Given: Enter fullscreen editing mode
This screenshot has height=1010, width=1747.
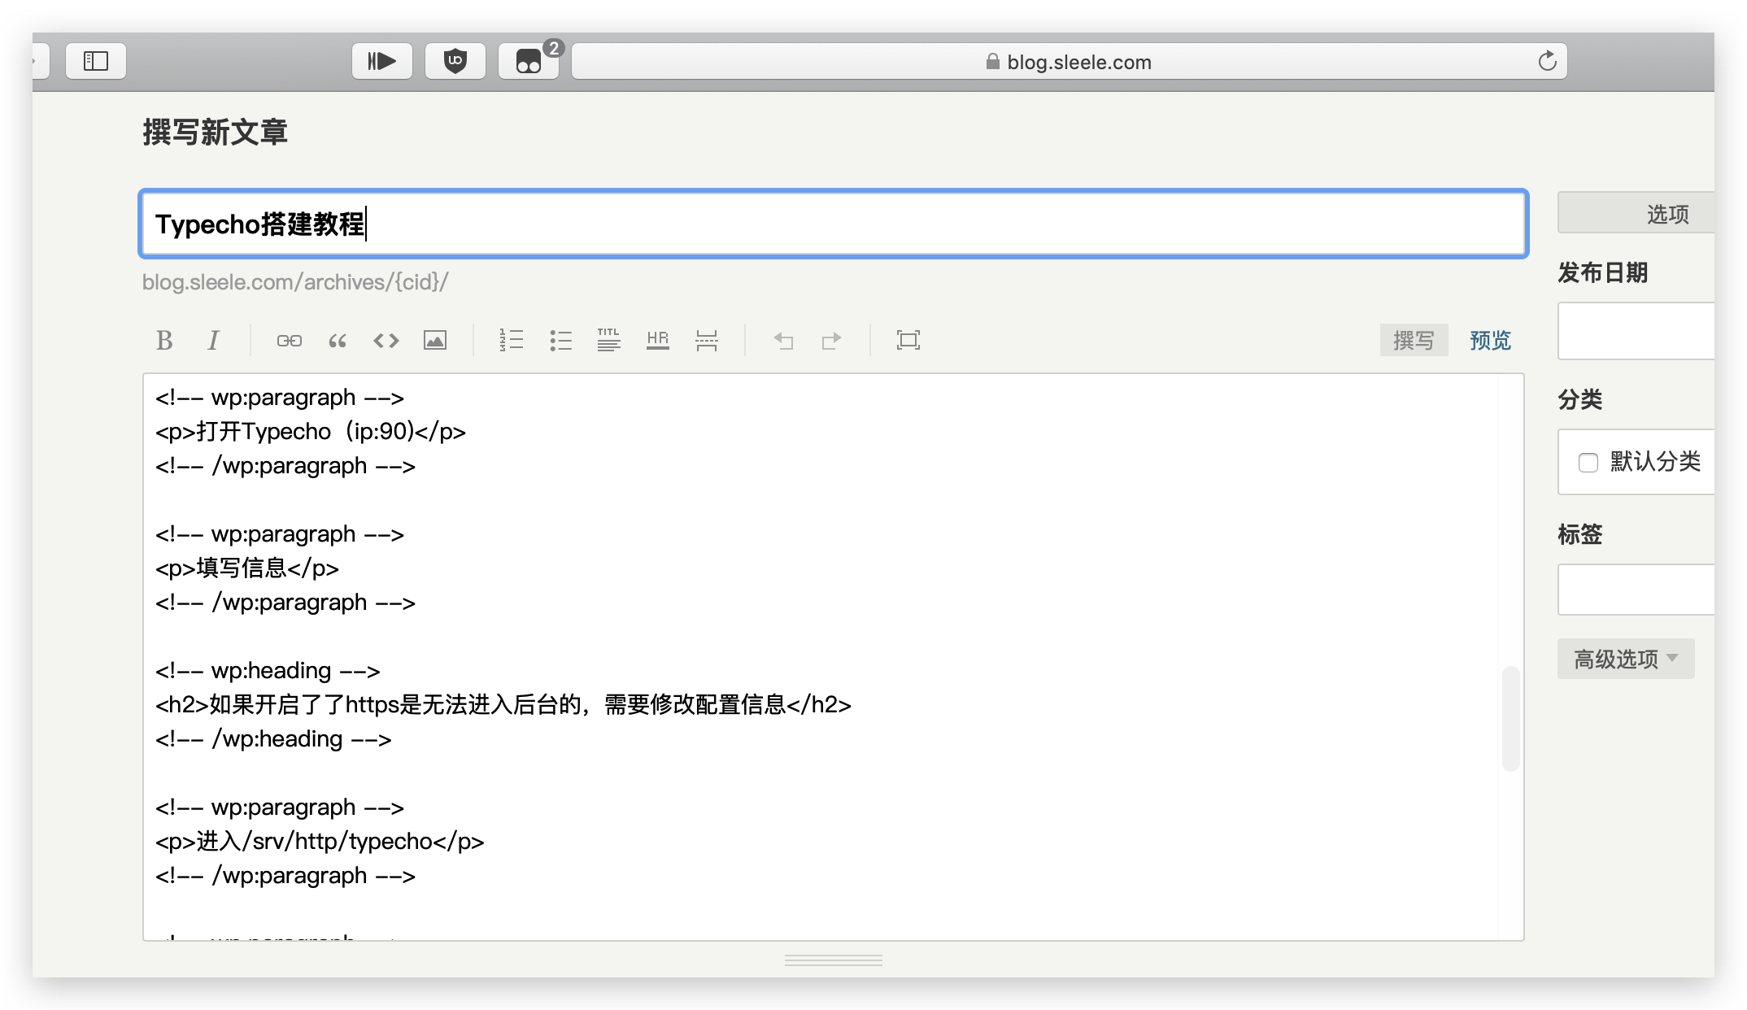Looking at the screenshot, I should [908, 340].
